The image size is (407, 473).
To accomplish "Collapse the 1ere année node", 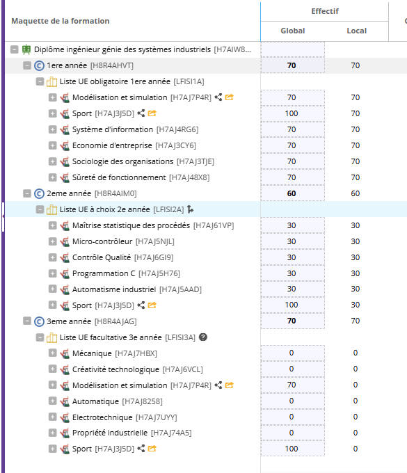I will pos(27,65).
